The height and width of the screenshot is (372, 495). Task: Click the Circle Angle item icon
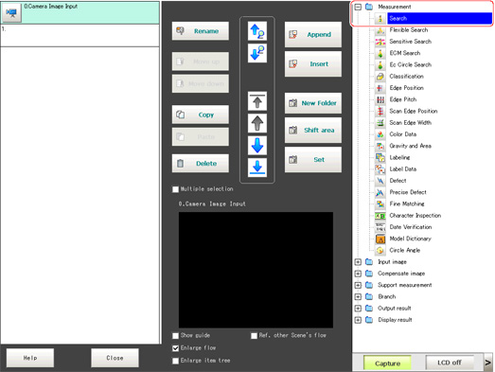(x=380, y=251)
